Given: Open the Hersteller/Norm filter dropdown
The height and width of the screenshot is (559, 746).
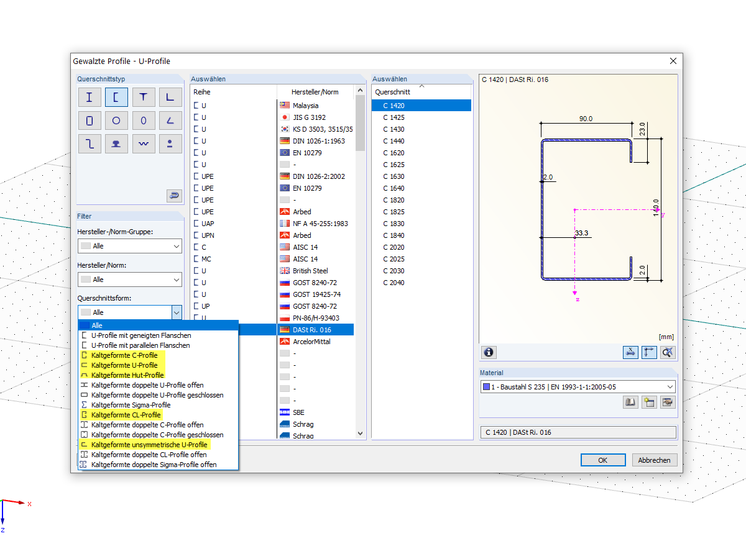Looking at the screenshot, I should 130,279.
